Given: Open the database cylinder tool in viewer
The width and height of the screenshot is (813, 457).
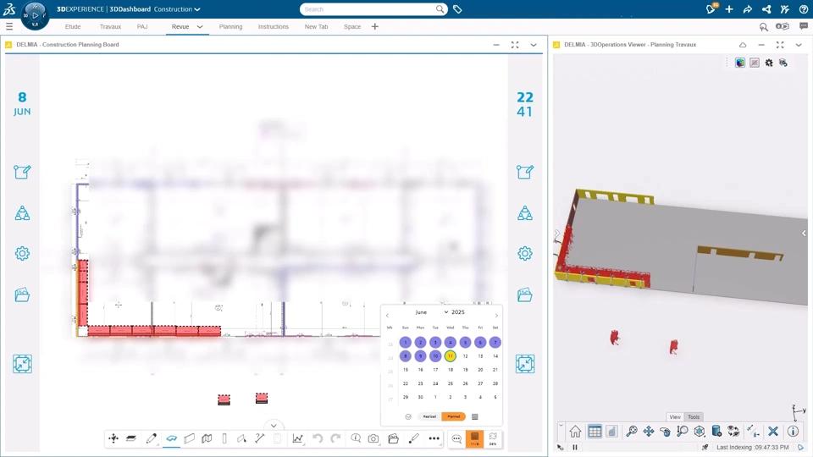Looking at the screenshot, I should point(716,431).
